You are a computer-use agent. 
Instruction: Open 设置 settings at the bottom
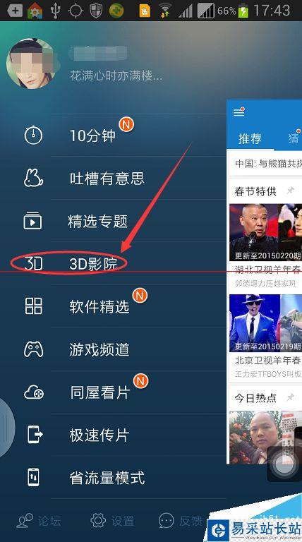point(112,521)
